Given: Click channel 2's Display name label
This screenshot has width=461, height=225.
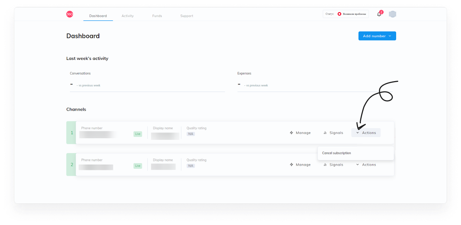Looking at the screenshot, I should [163, 160].
